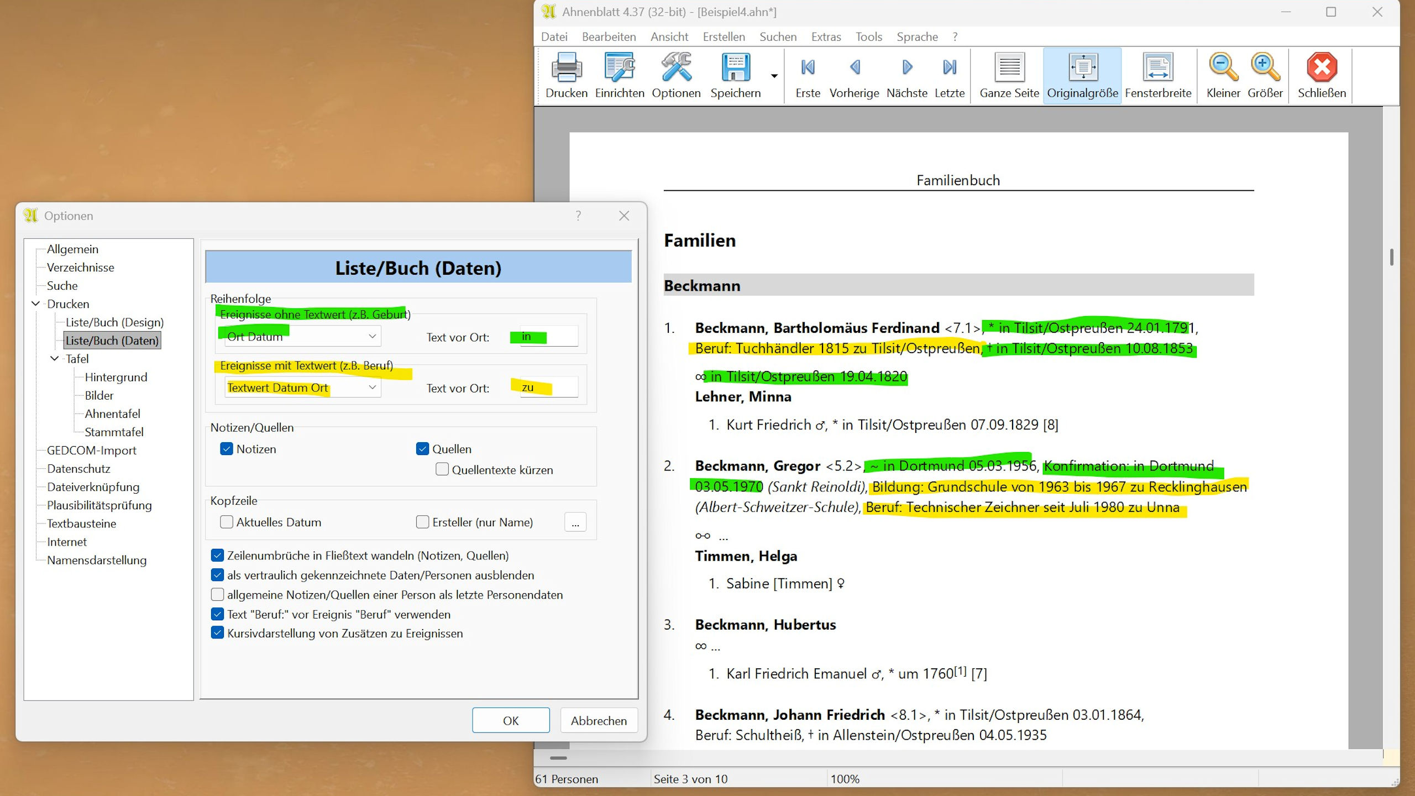
Task: Tick the Aktuelles Datum checkbox
Action: click(x=227, y=522)
